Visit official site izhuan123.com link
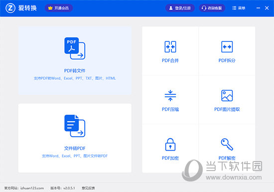Image resolution: width=274 pixels, height=192 pixels. point(32,188)
